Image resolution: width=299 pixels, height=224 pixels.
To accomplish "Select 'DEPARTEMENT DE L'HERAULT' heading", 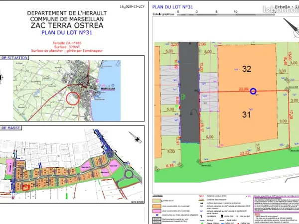I will (67, 13).
